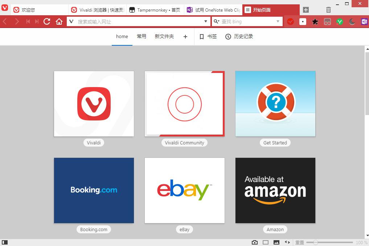Screen dimensions: 369x246
Task: Click the fast forward navigation icon
Action: click(x=37, y=22)
